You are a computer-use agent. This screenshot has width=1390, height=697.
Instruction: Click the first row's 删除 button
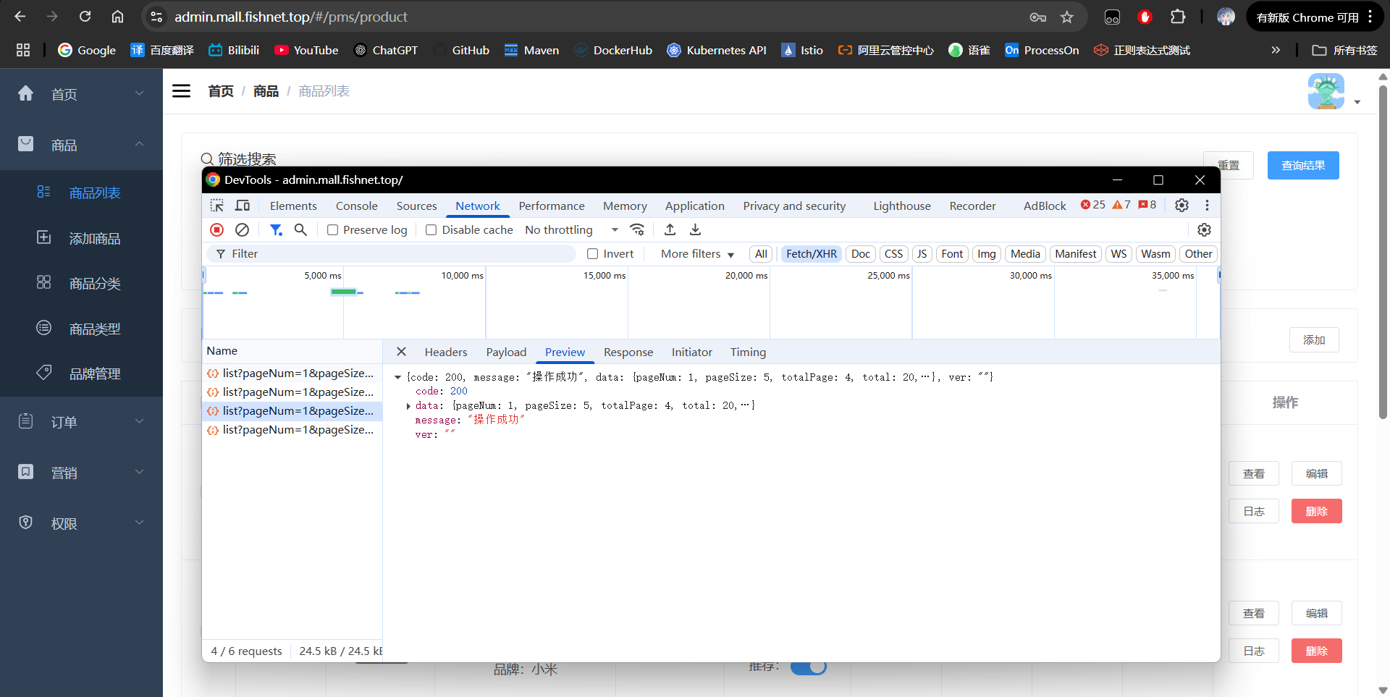point(1316,511)
